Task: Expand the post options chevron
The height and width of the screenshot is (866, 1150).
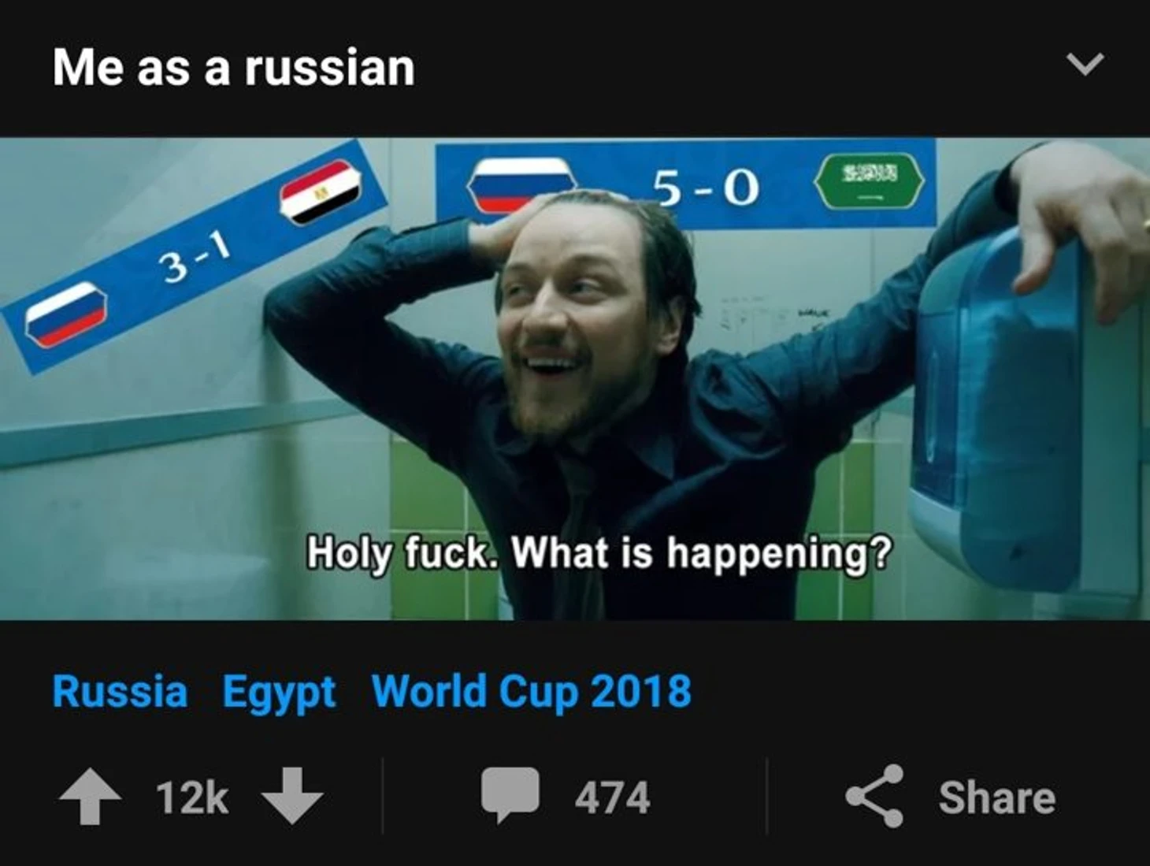Action: (x=1085, y=63)
